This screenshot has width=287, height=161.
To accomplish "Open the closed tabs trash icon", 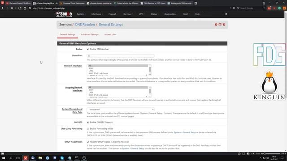I will point(264,3).
